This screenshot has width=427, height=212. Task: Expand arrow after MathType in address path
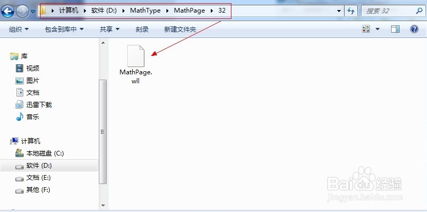click(x=168, y=11)
